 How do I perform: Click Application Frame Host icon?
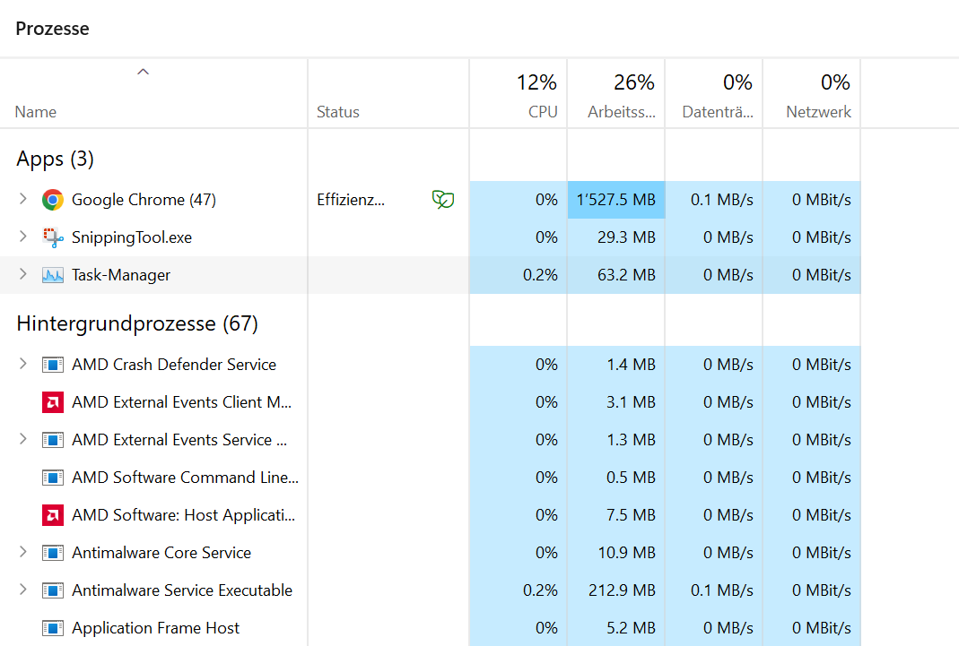[x=53, y=628]
